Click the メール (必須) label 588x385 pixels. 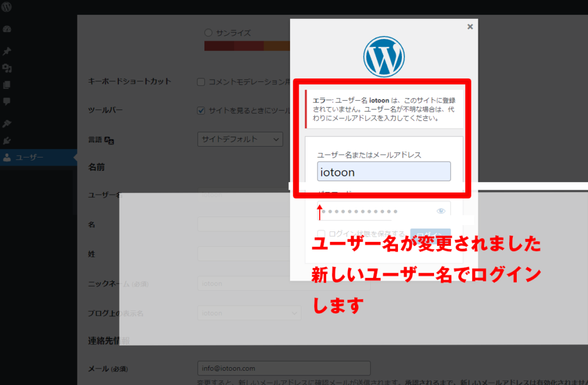point(108,369)
